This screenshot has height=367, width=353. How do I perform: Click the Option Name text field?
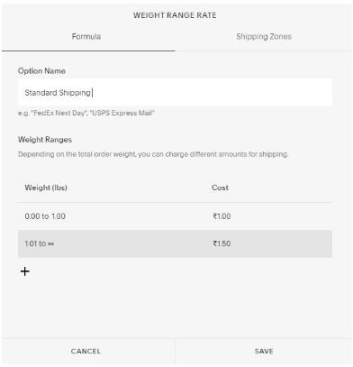[175, 92]
